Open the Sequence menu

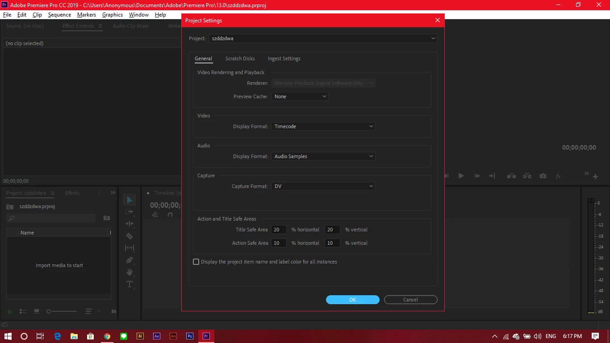(x=59, y=15)
